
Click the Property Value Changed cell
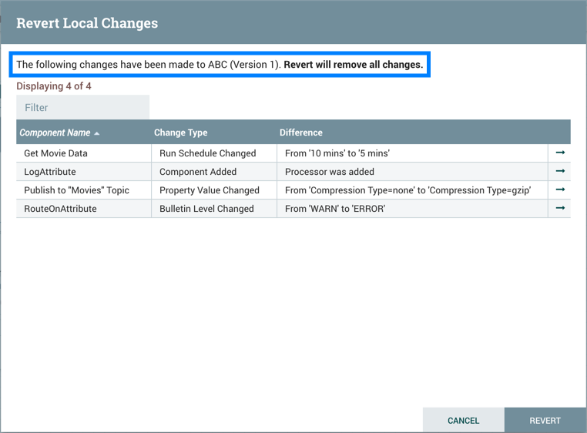click(x=209, y=190)
